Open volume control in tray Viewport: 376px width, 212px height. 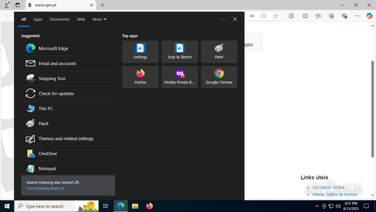[x=338, y=206]
